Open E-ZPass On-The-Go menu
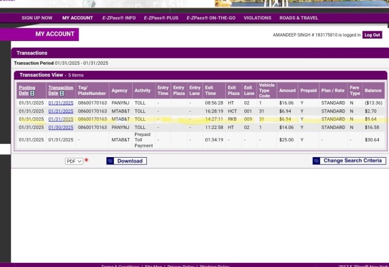389x267 pixels. click(x=211, y=18)
